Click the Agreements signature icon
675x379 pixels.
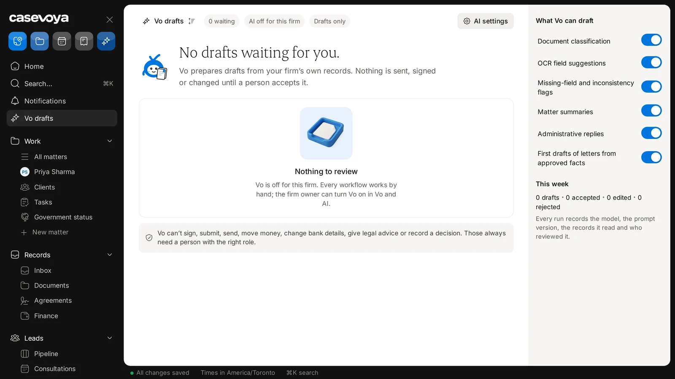pyautogui.click(x=25, y=301)
